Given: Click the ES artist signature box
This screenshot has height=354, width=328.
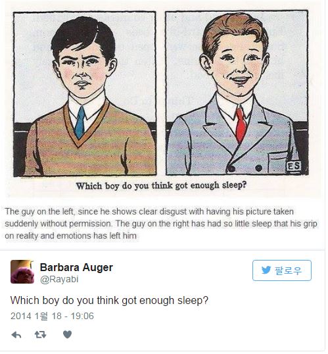Looking at the screenshot, I should pos(293,166).
